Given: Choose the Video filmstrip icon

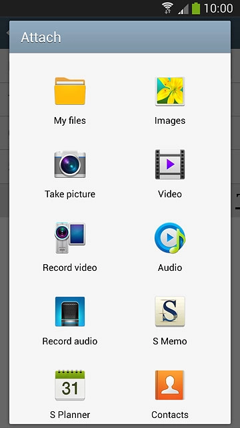Looking at the screenshot, I should 170,165.
